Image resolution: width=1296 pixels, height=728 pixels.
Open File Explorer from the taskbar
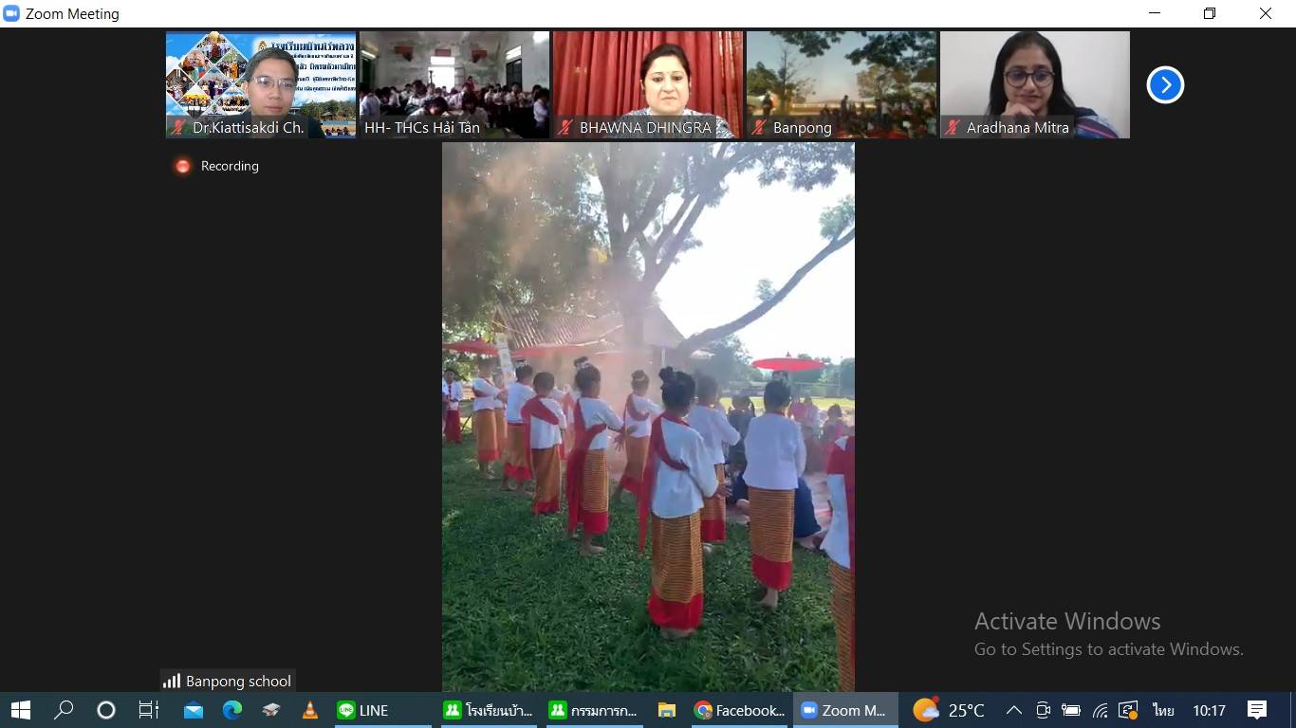click(667, 710)
